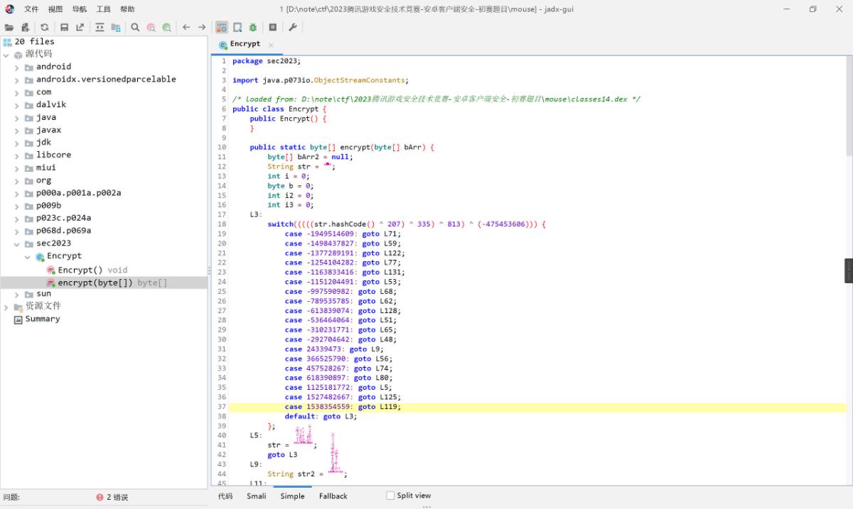Click the 2 错误 status label
Screen dimensions: 853x509
pos(117,498)
